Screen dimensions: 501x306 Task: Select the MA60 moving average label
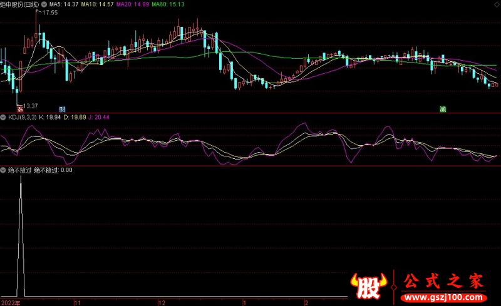tap(172, 4)
